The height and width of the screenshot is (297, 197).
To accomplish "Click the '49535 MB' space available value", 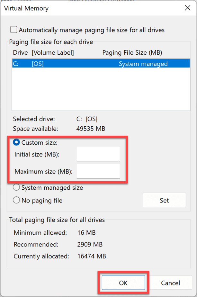I will (x=91, y=129).
